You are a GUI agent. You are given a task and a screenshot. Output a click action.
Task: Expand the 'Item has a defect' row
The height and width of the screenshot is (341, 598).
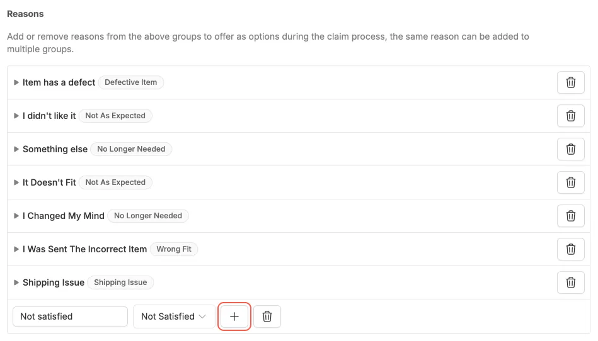[x=16, y=82]
